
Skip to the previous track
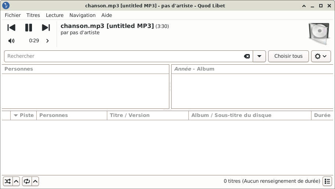[11, 28]
